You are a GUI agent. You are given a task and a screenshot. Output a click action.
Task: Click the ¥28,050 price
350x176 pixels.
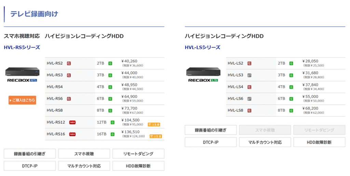tap(310, 61)
